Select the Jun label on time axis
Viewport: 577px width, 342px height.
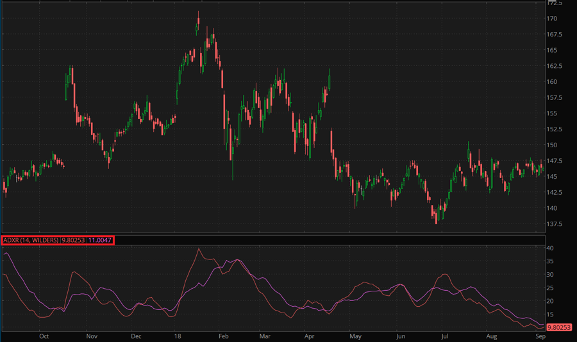[x=401, y=336]
